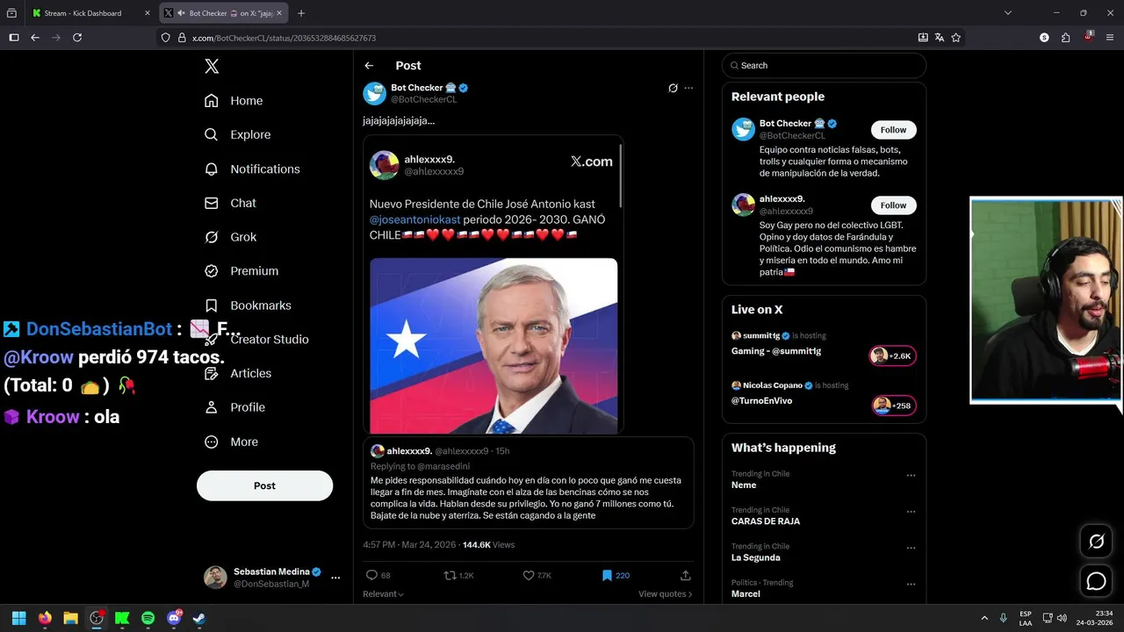Close the Bot Checker on X tab
Viewport: 1124px width, 632px height.
(279, 13)
